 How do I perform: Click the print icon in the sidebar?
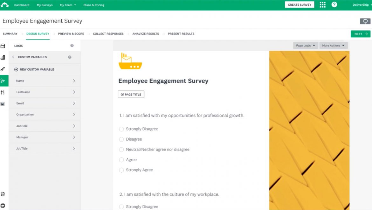(3, 205)
